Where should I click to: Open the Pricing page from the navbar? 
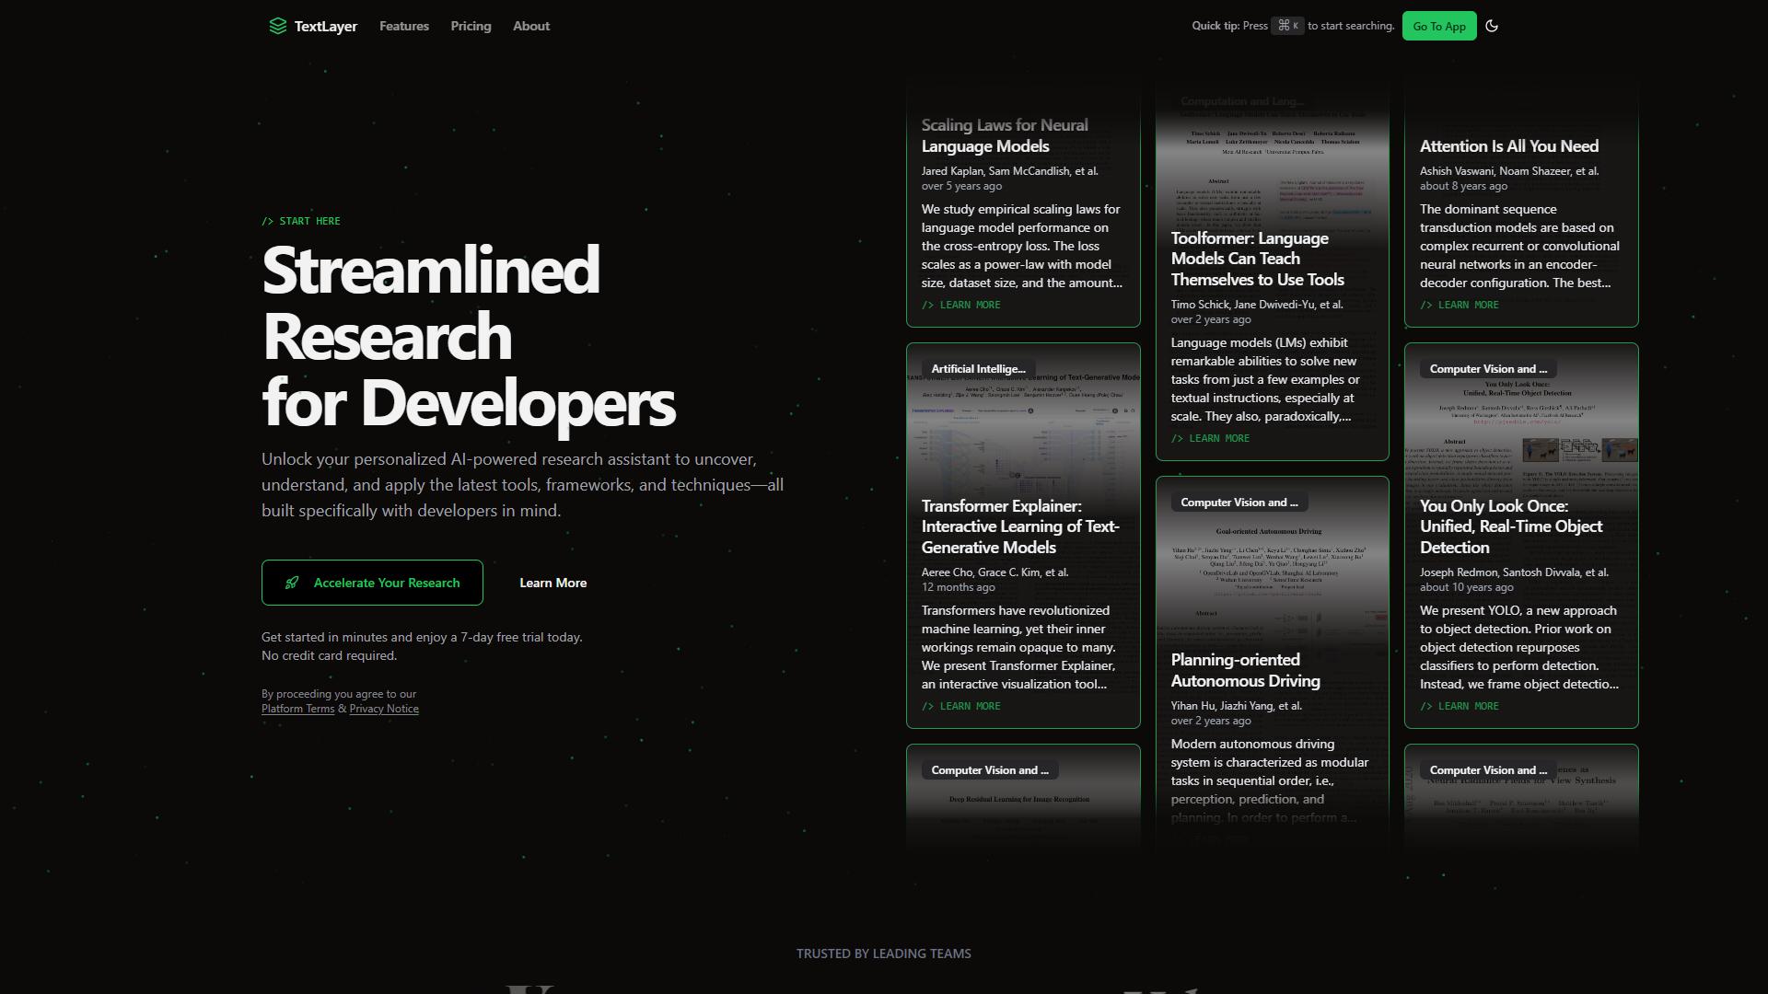(471, 26)
